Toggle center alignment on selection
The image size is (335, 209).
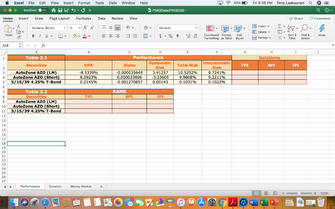(x=110, y=35)
